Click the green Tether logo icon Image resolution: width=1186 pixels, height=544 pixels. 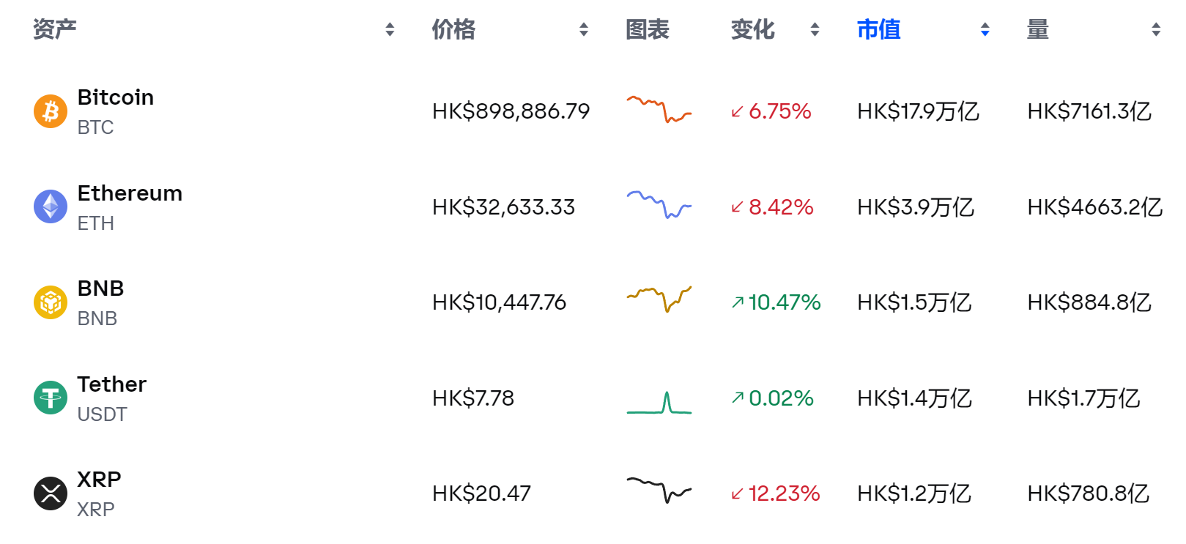[x=51, y=398]
